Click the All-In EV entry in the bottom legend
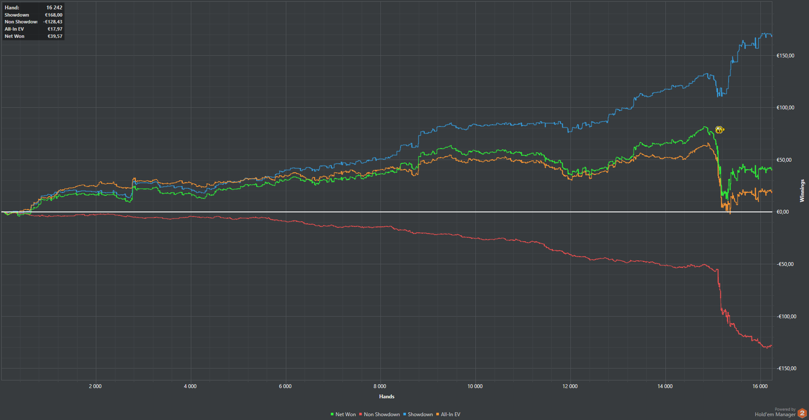This screenshot has width=809, height=420. tap(448, 414)
